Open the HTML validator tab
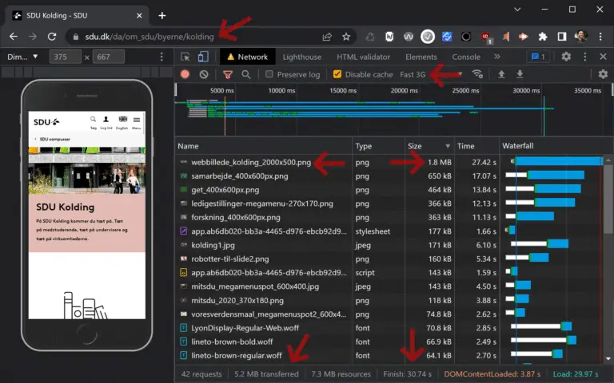This screenshot has width=614, height=383. pos(364,57)
